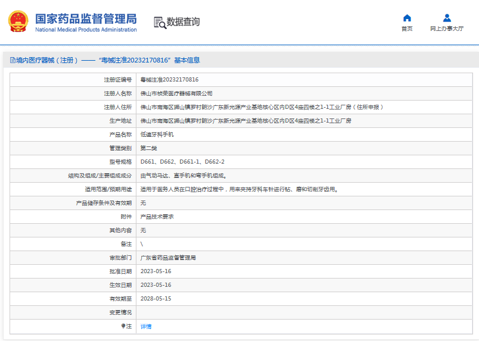Click the 批准日期 value 2023-05-16
This screenshot has width=479, height=341.
pyautogui.click(x=156, y=271)
